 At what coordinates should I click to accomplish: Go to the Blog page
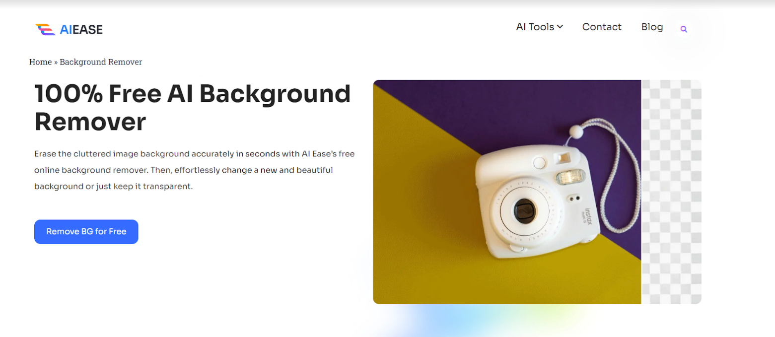(652, 27)
